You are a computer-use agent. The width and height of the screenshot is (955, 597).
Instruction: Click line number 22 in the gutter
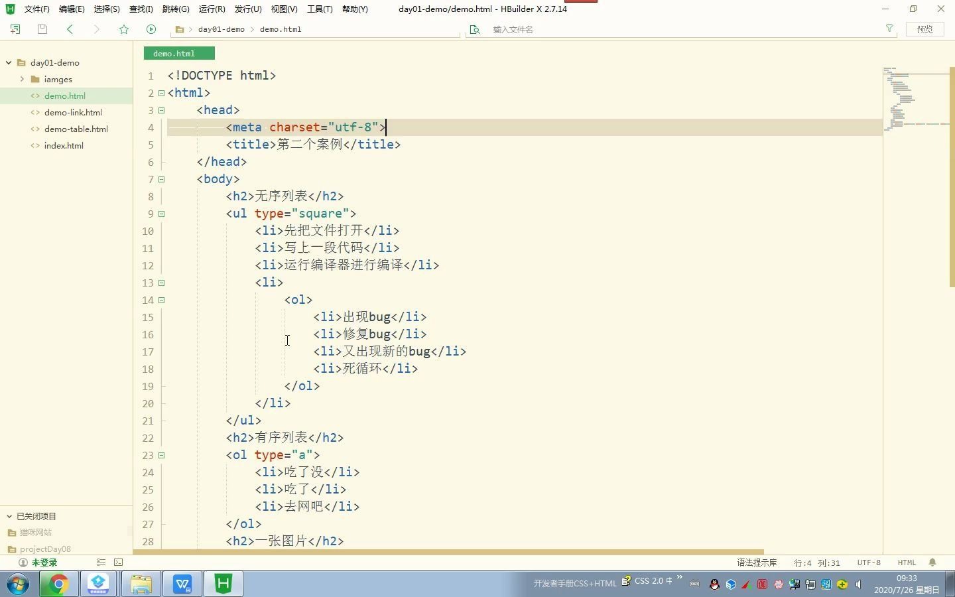[148, 438]
